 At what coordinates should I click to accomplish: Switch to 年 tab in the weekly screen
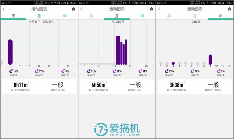[x=65, y=16]
